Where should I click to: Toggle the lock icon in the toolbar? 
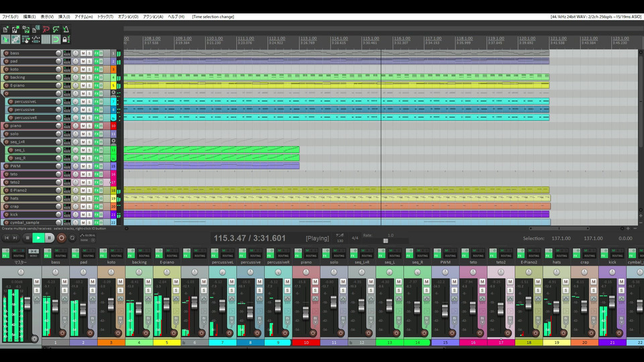(66, 40)
